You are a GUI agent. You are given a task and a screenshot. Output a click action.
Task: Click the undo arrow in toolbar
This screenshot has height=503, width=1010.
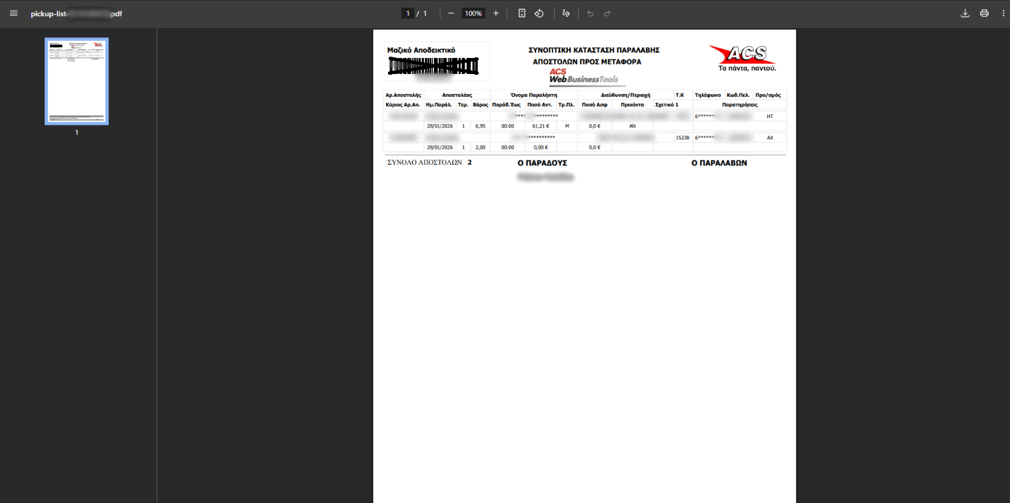pyautogui.click(x=590, y=13)
